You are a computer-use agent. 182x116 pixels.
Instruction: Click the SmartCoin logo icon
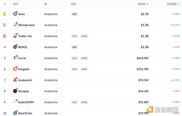(x=15, y=113)
